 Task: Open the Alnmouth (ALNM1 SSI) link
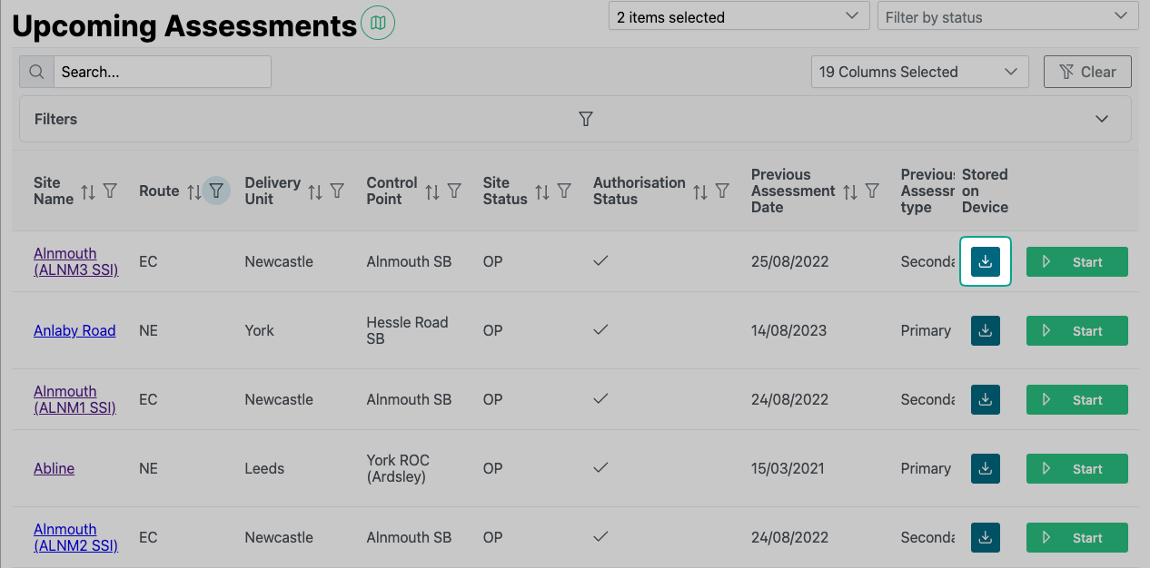(75, 400)
